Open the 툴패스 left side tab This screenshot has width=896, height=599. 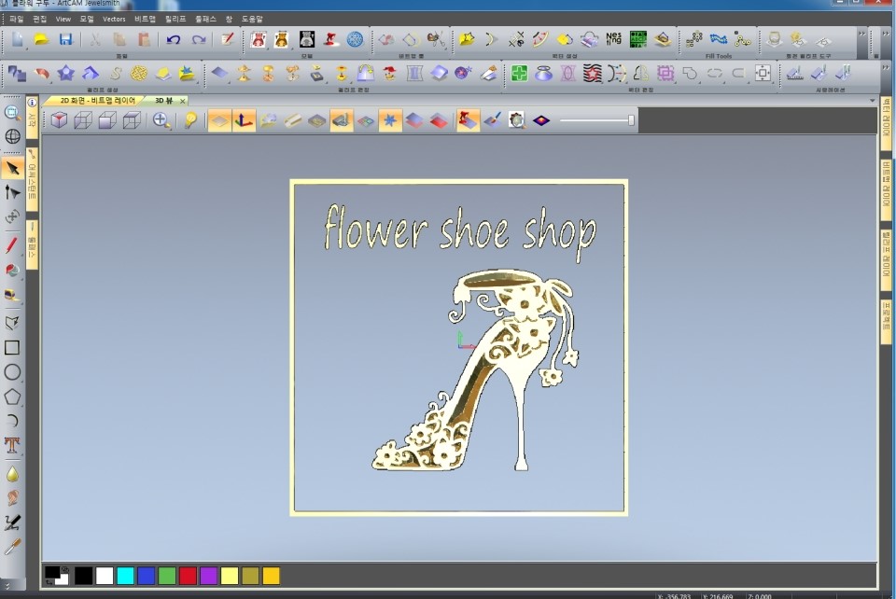coord(32,244)
